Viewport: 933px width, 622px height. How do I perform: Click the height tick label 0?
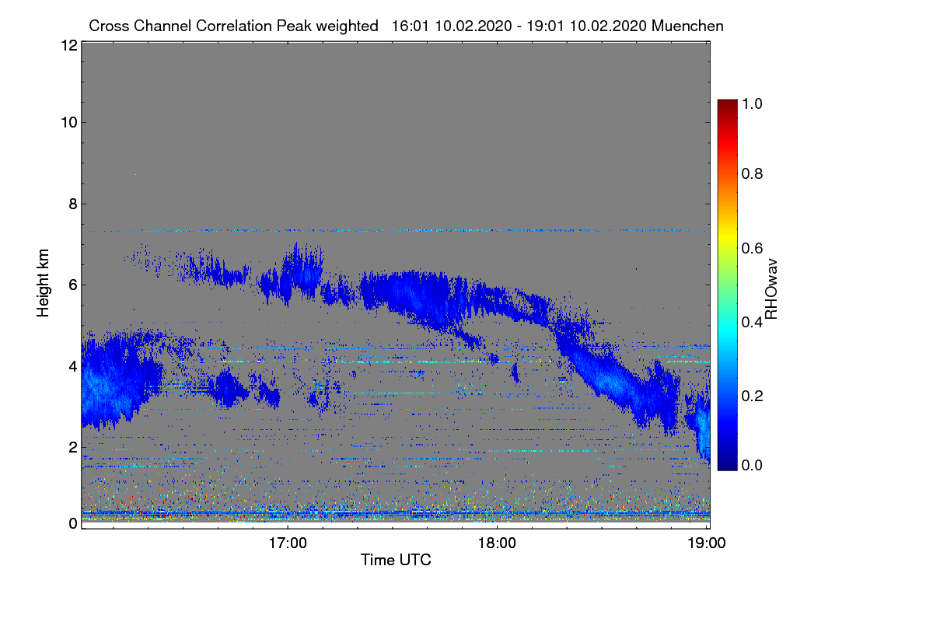(72, 523)
